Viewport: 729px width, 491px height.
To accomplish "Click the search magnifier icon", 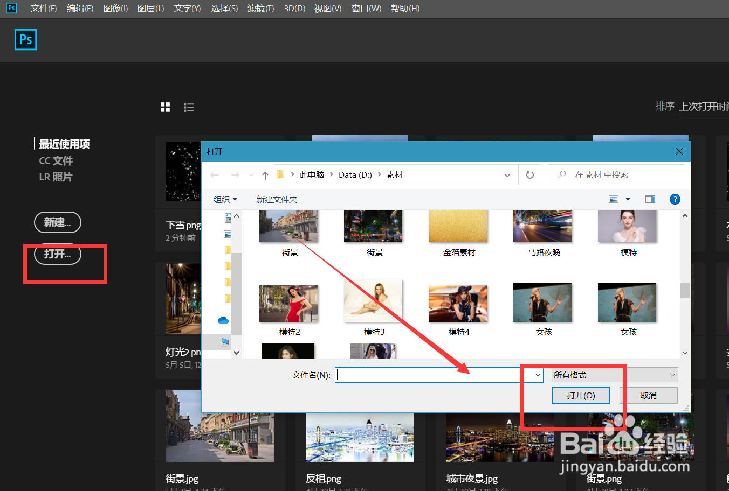I will [561, 174].
